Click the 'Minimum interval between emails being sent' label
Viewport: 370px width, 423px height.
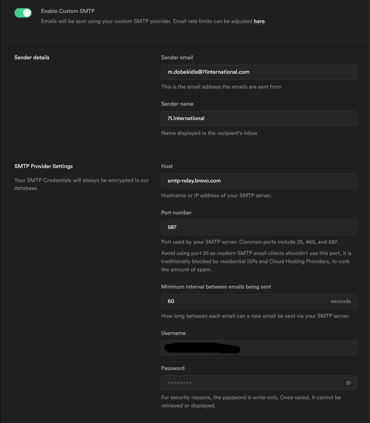(x=216, y=287)
